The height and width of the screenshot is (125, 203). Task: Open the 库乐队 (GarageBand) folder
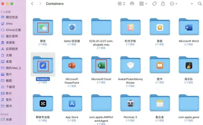189,65
